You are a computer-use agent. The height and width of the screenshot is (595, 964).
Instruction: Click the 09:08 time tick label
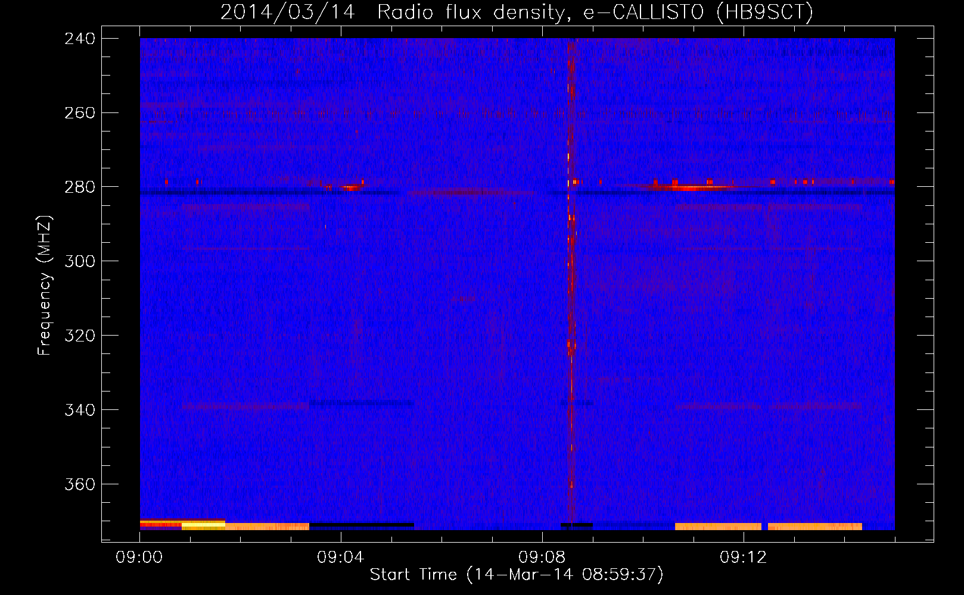[542, 558]
